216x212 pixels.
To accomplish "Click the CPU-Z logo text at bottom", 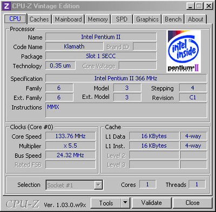I will pos(23,204).
